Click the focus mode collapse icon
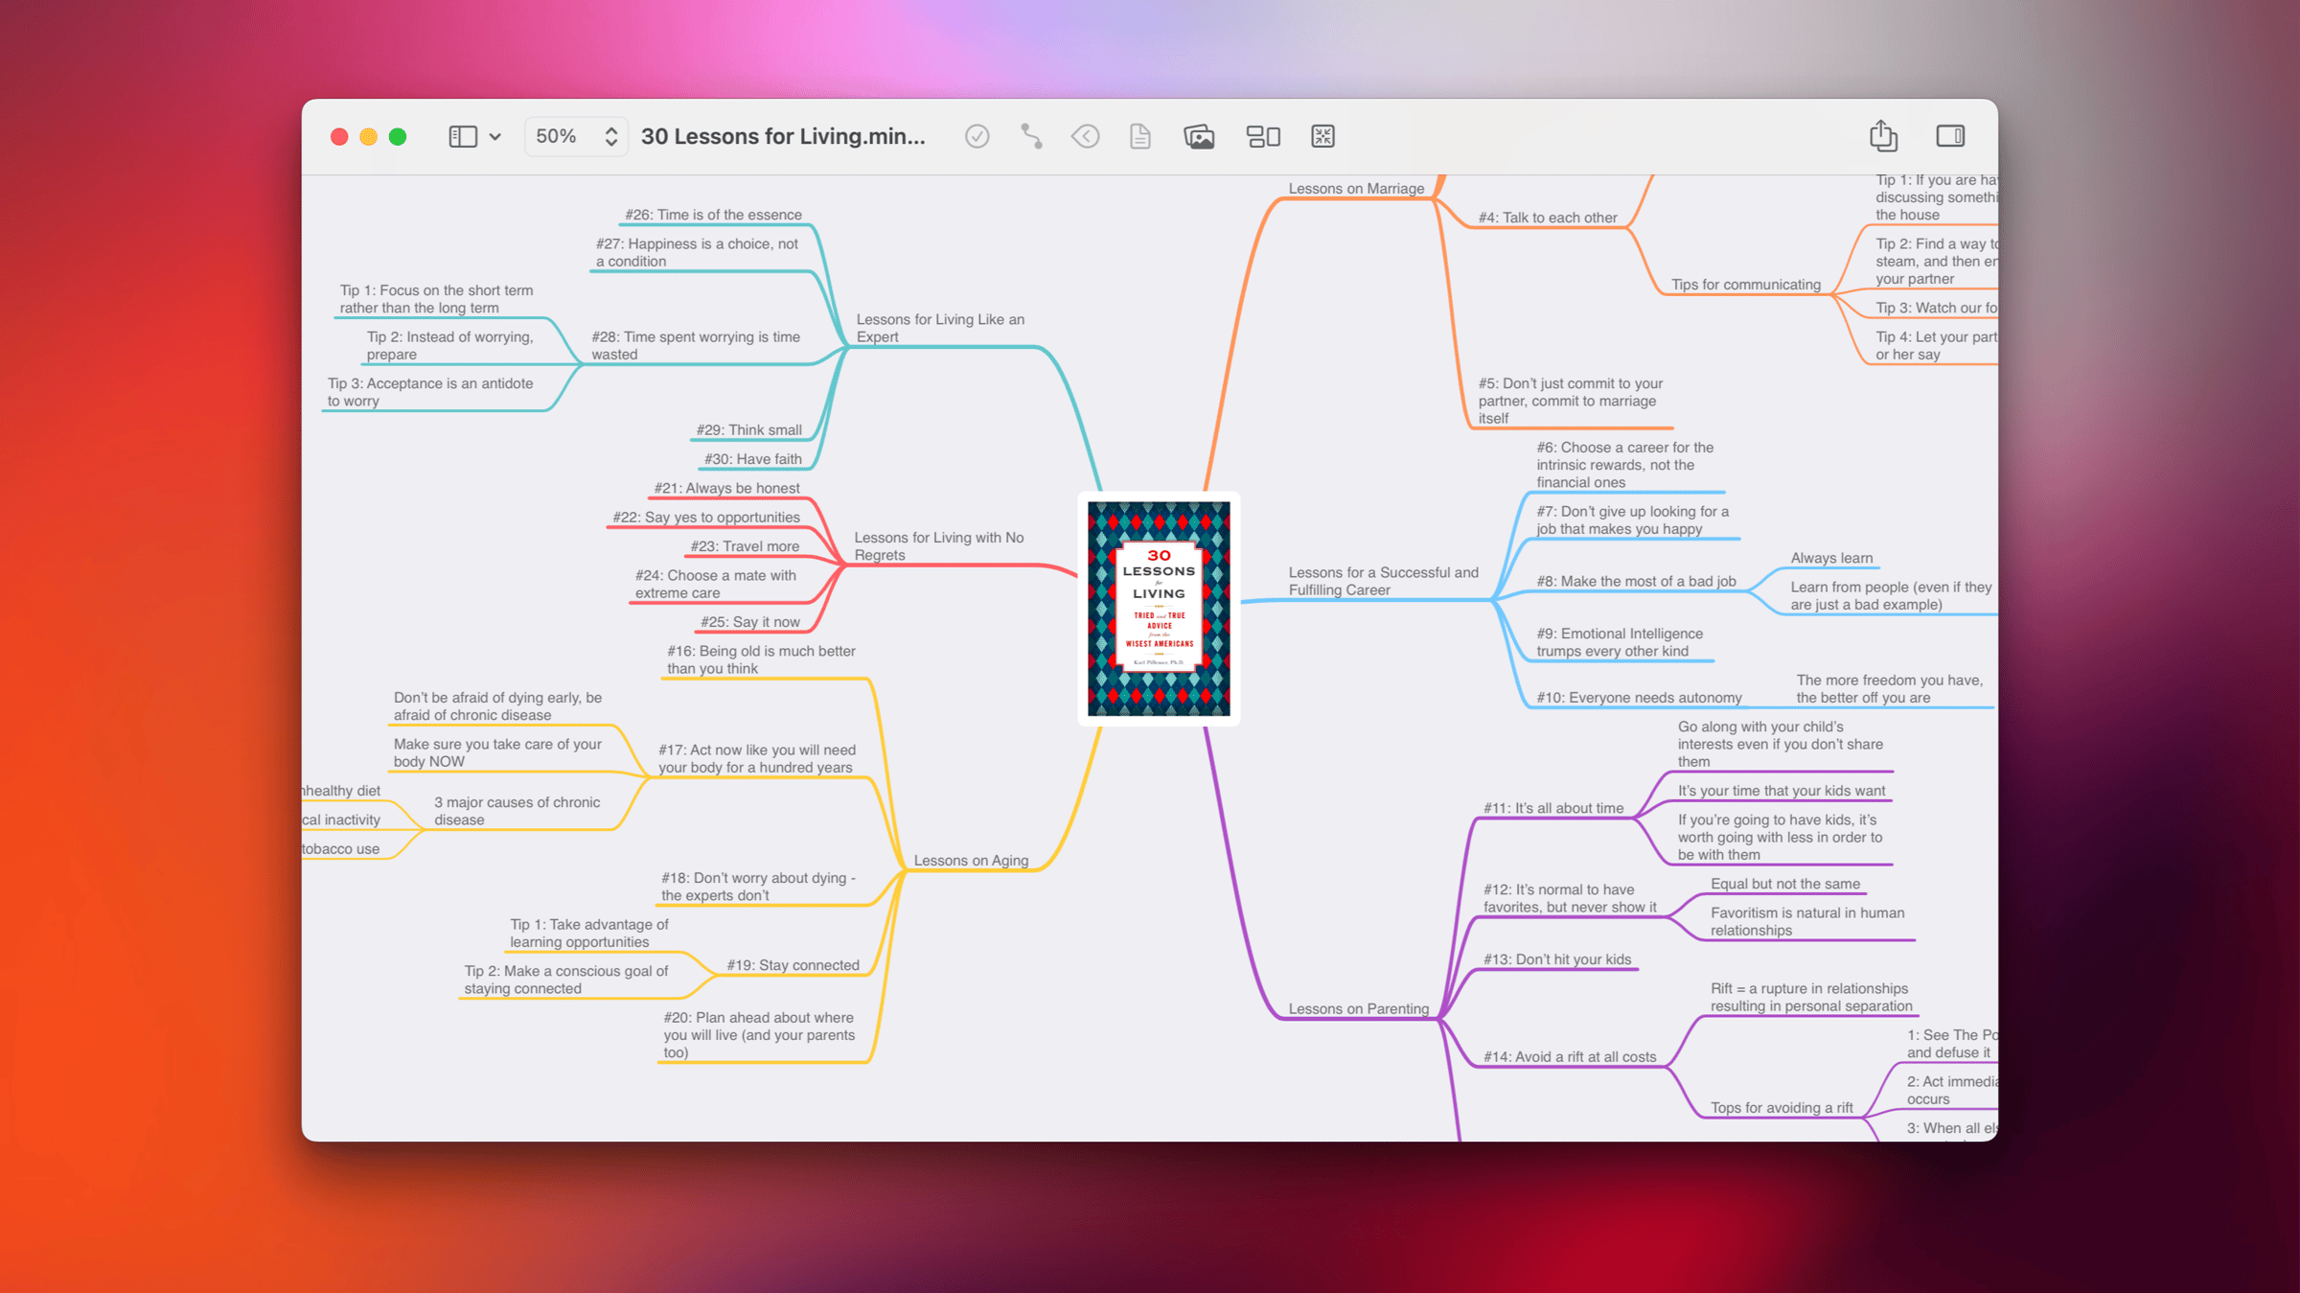Image resolution: width=2300 pixels, height=1293 pixels. click(x=1322, y=136)
